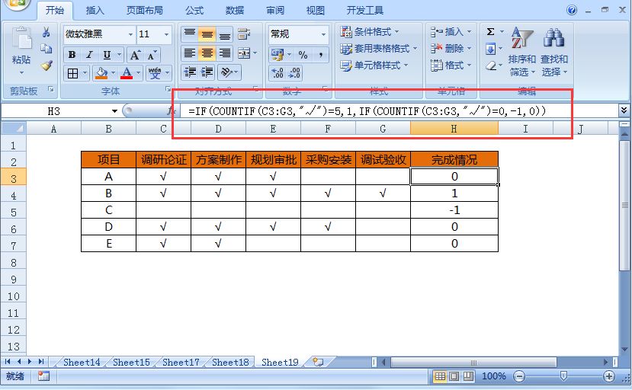
Task: Zoom out with minus button
Action: tap(519, 377)
